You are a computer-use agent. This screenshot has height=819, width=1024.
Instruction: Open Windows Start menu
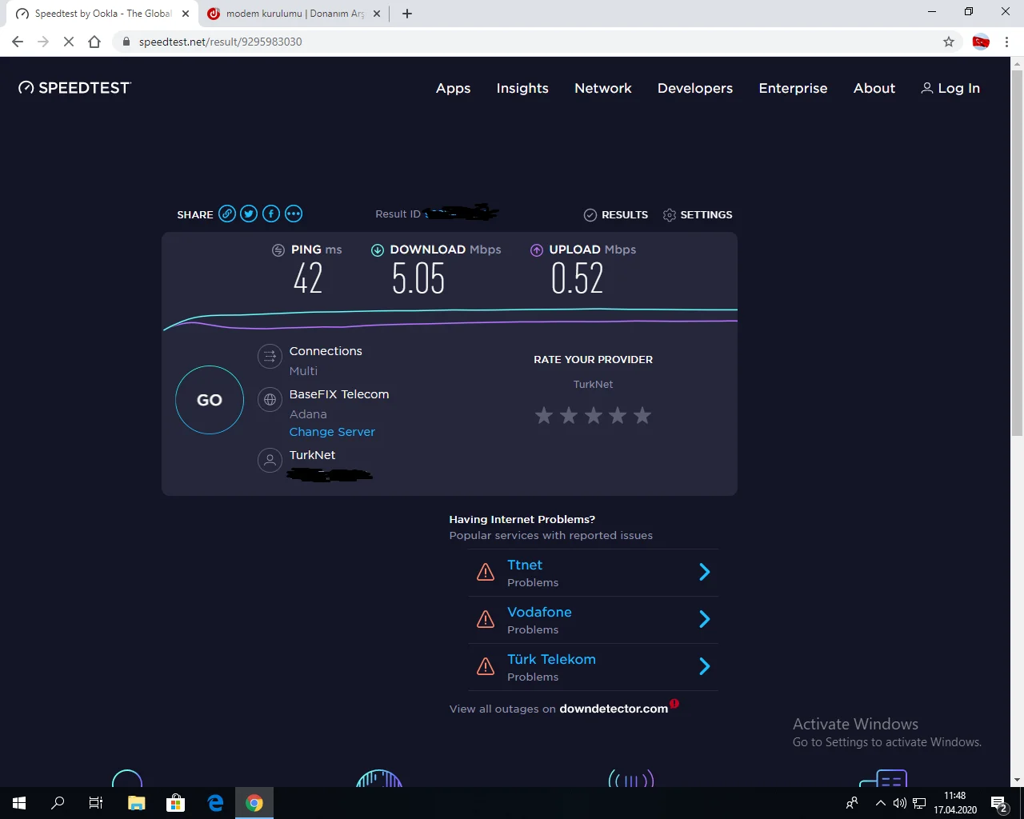(19, 803)
